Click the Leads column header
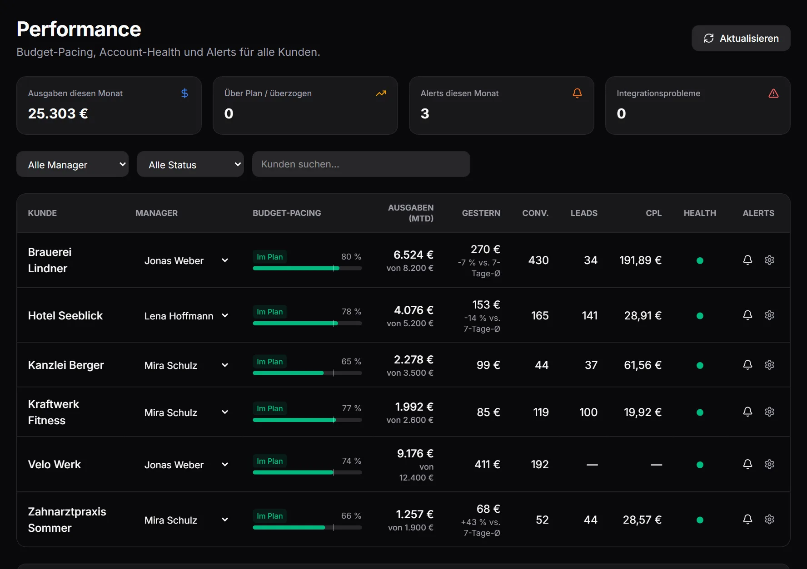 (x=584, y=213)
